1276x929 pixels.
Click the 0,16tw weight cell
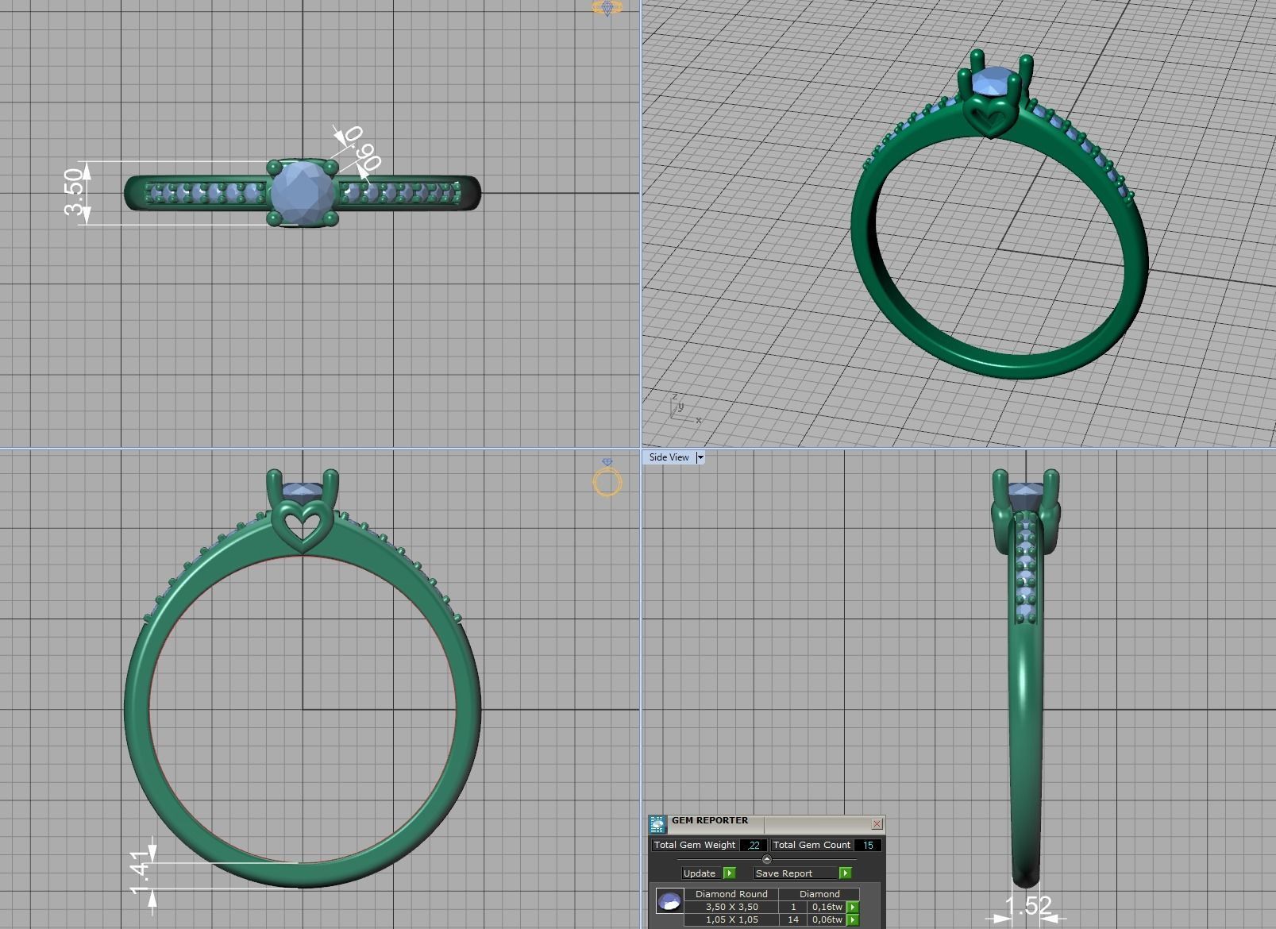coord(827,907)
